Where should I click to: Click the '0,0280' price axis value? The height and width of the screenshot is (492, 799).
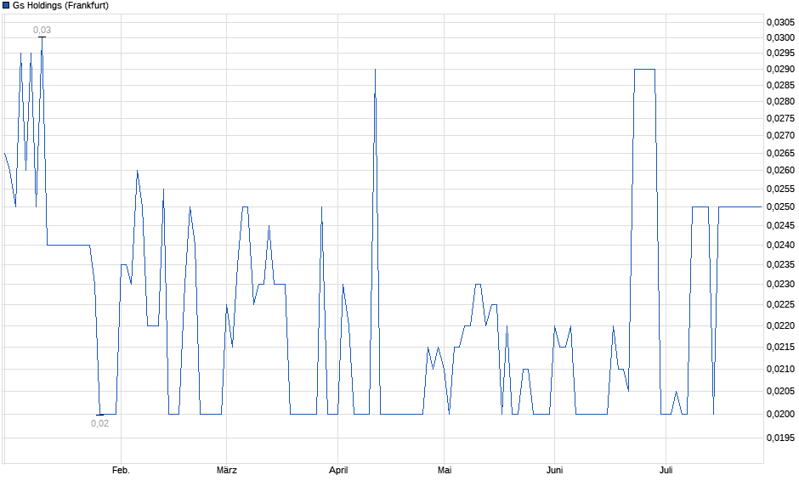click(x=780, y=101)
